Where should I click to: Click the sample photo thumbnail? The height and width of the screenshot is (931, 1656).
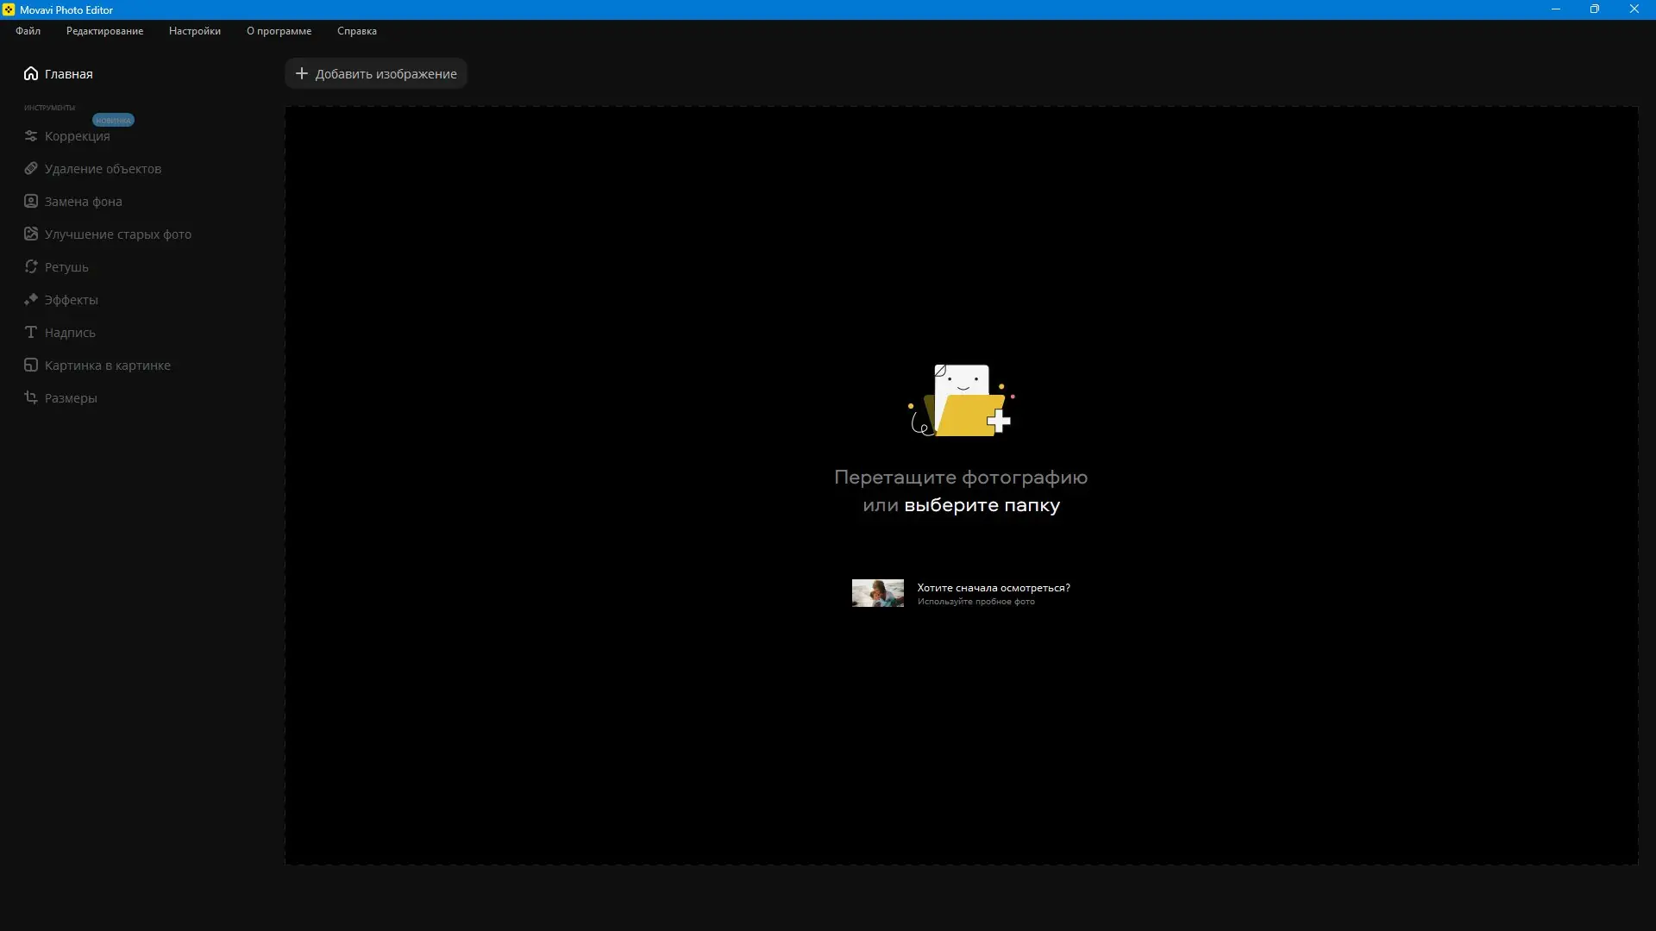(x=877, y=593)
